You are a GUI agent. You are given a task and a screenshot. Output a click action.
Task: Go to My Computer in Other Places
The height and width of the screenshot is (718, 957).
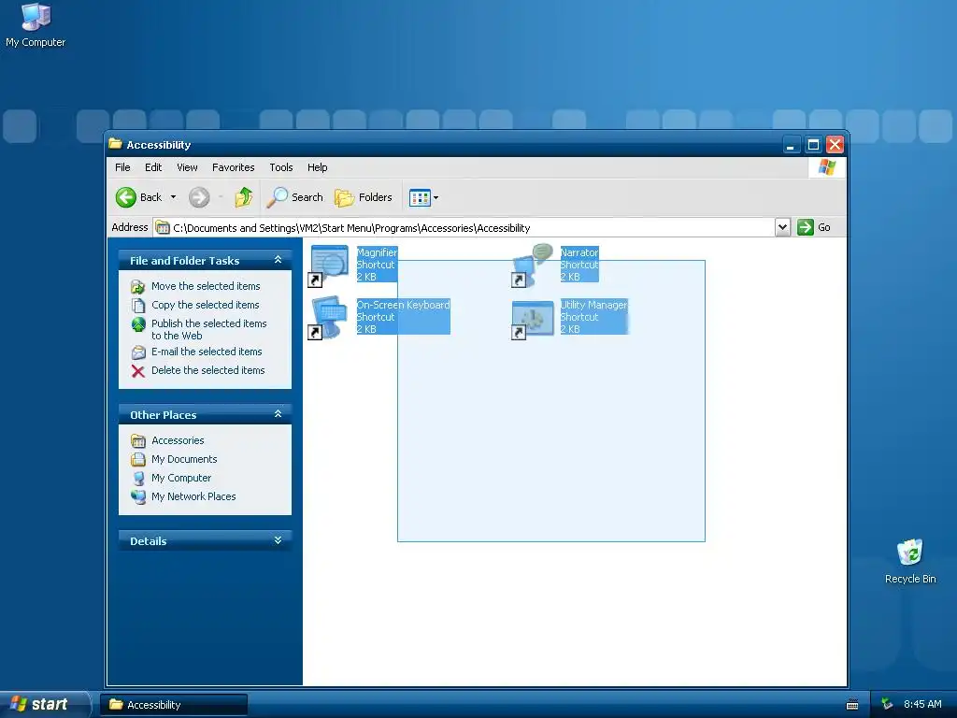181,478
